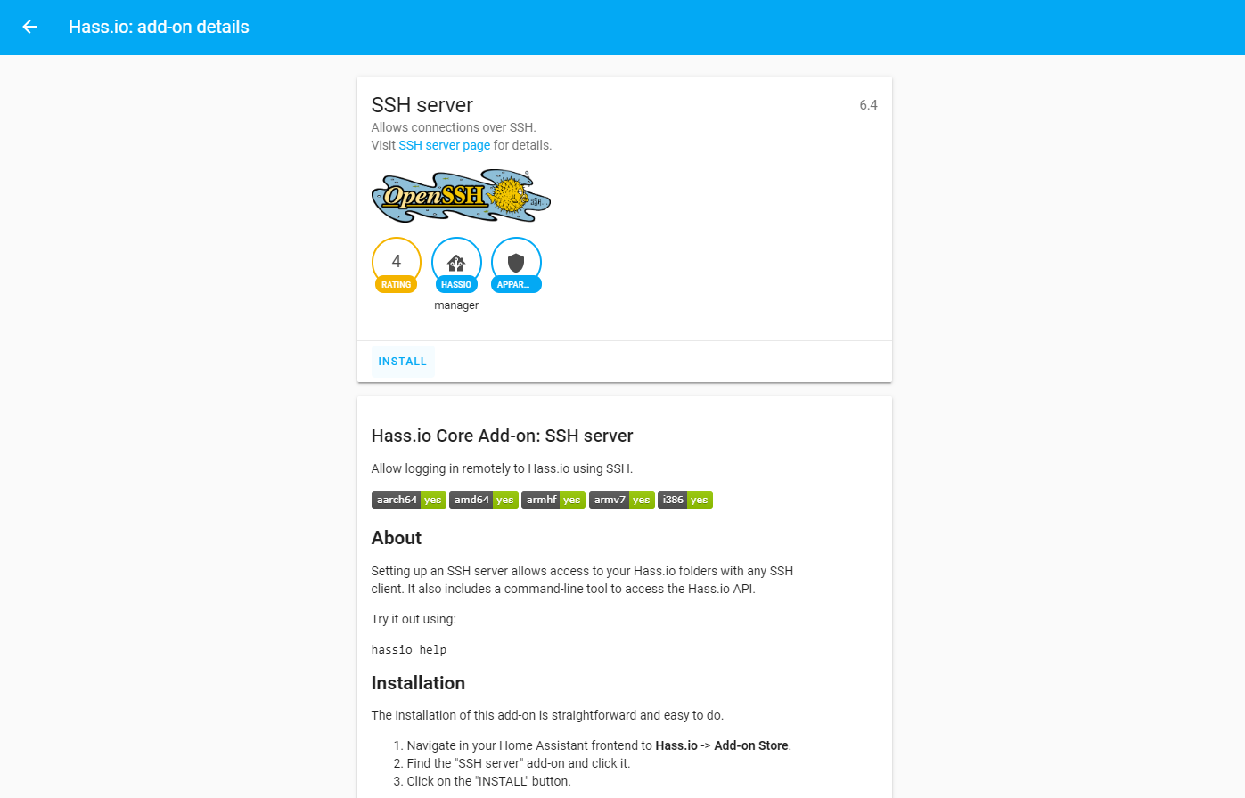Click the About heading
The image size is (1245, 798).
point(397,538)
